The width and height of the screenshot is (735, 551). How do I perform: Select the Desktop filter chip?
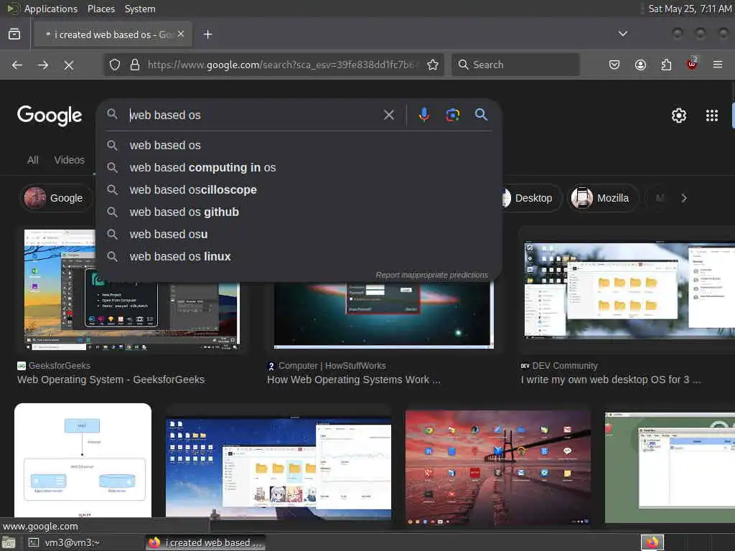pos(532,198)
